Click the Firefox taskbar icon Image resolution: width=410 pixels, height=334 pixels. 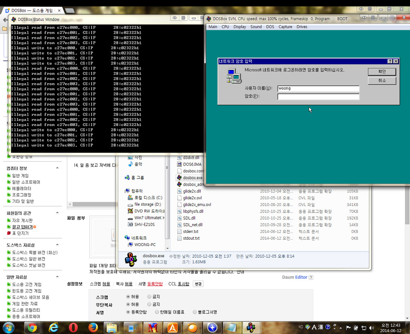pyautogui.click(x=93, y=328)
